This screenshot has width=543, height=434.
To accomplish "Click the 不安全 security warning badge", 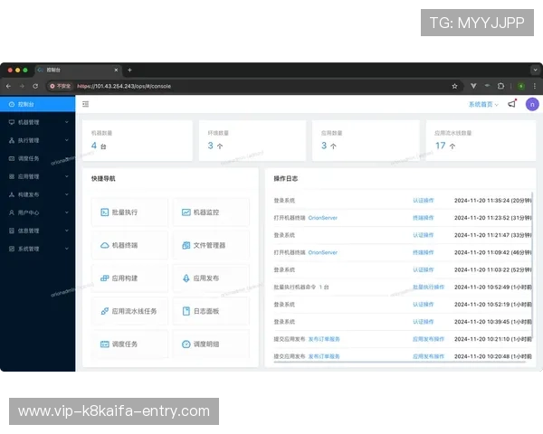I will coord(61,86).
